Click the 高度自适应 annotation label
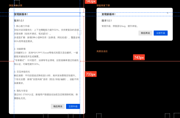Screen dimensions: 180x118 [x=102, y=51]
